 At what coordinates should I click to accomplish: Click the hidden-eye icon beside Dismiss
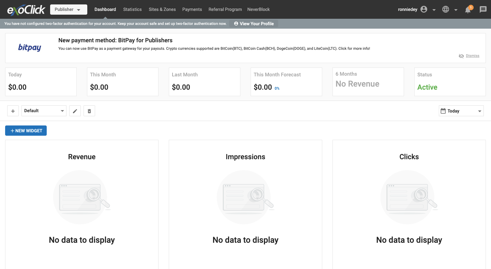tap(461, 56)
